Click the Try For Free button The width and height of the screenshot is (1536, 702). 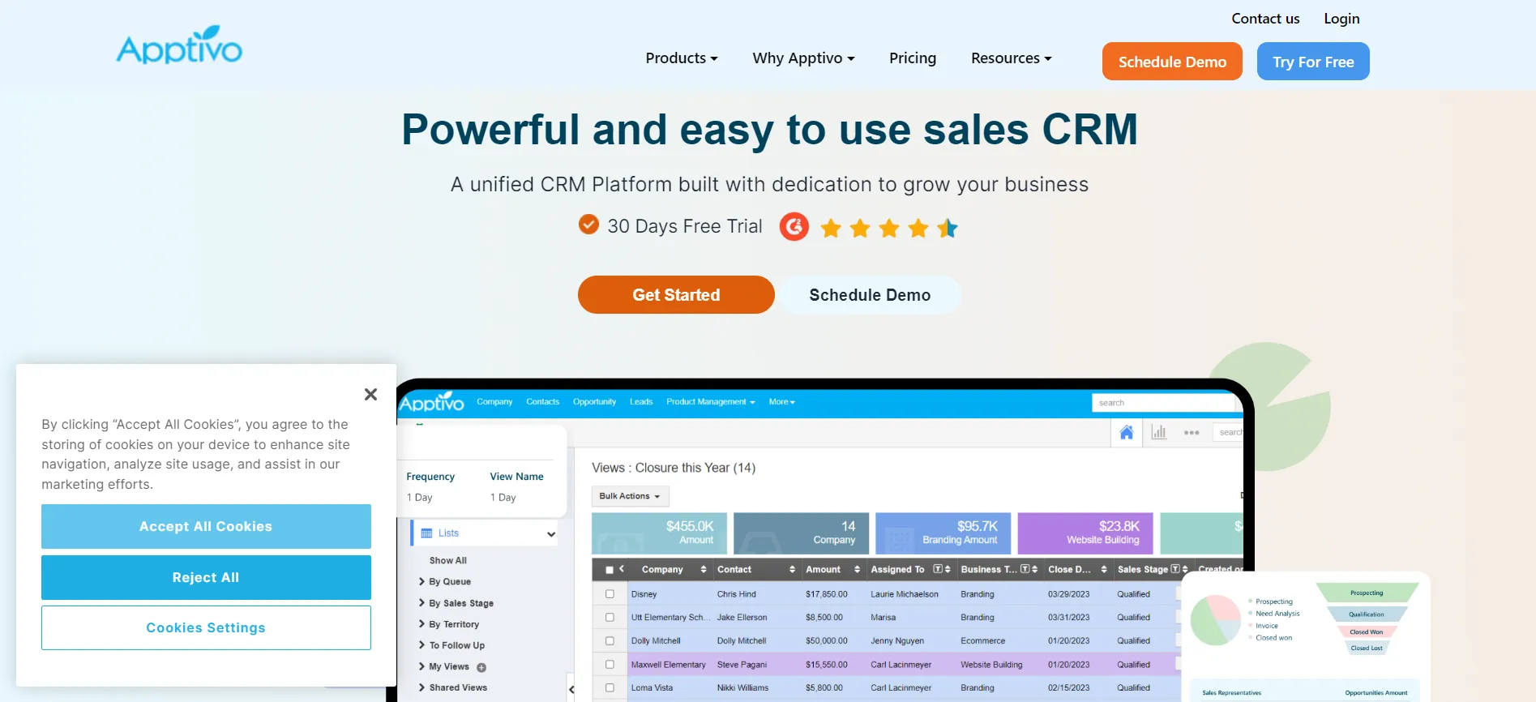pos(1313,62)
